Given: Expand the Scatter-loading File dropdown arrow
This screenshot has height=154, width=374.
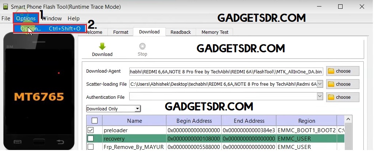Looking at the screenshot, I should (x=320, y=84).
